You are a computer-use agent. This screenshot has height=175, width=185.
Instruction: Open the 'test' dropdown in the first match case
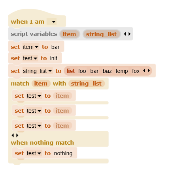click(x=34, y=96)
